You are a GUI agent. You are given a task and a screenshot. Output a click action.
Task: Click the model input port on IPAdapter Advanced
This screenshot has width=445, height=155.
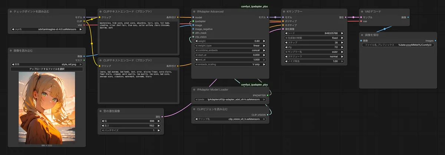(x=193, y=17)
